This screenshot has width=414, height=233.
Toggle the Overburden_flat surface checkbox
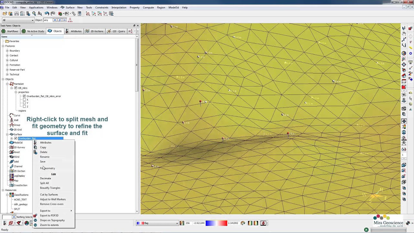[x=16, y=139]
